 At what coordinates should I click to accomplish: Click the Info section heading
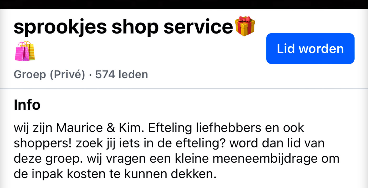tap(27, 105)
